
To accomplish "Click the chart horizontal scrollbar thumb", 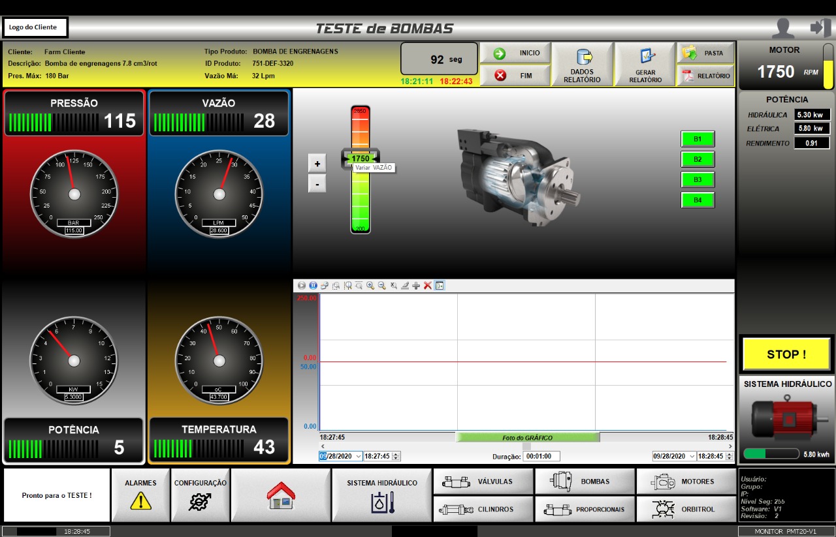I will 527,446.
